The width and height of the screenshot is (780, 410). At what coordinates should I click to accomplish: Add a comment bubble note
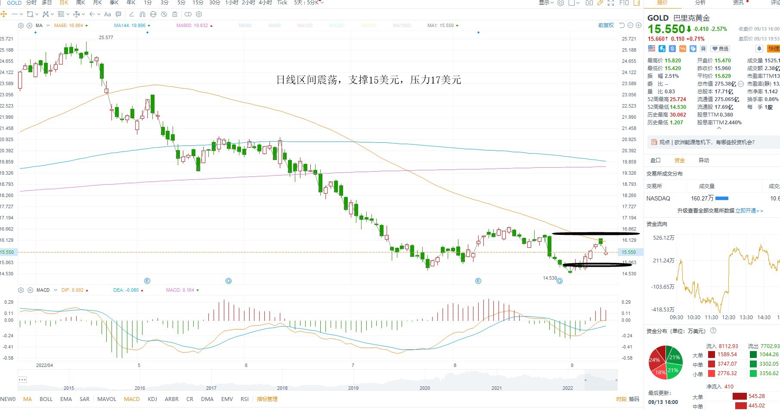pos(118,14)
